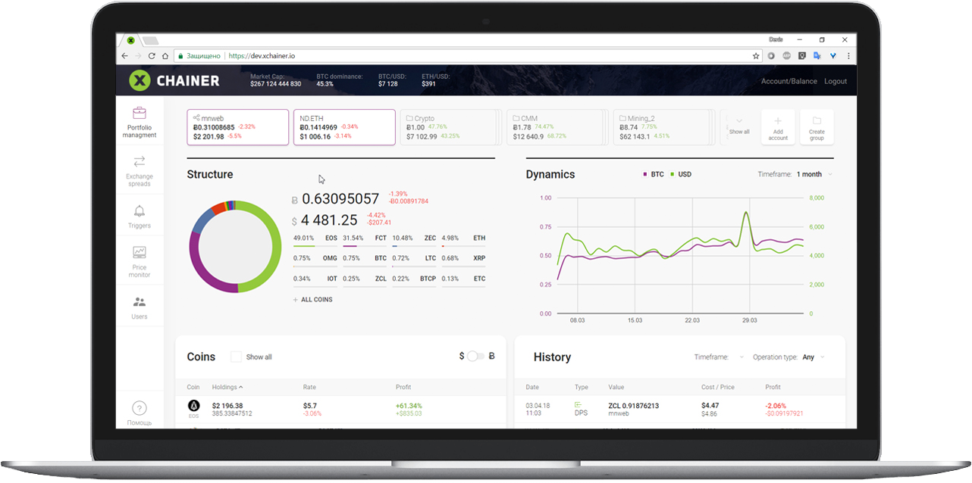The width and height of the screenshot is (972, 483).
Task: Toggle the BTC series in Dynamics legend
Action: [x=653, y=174]
